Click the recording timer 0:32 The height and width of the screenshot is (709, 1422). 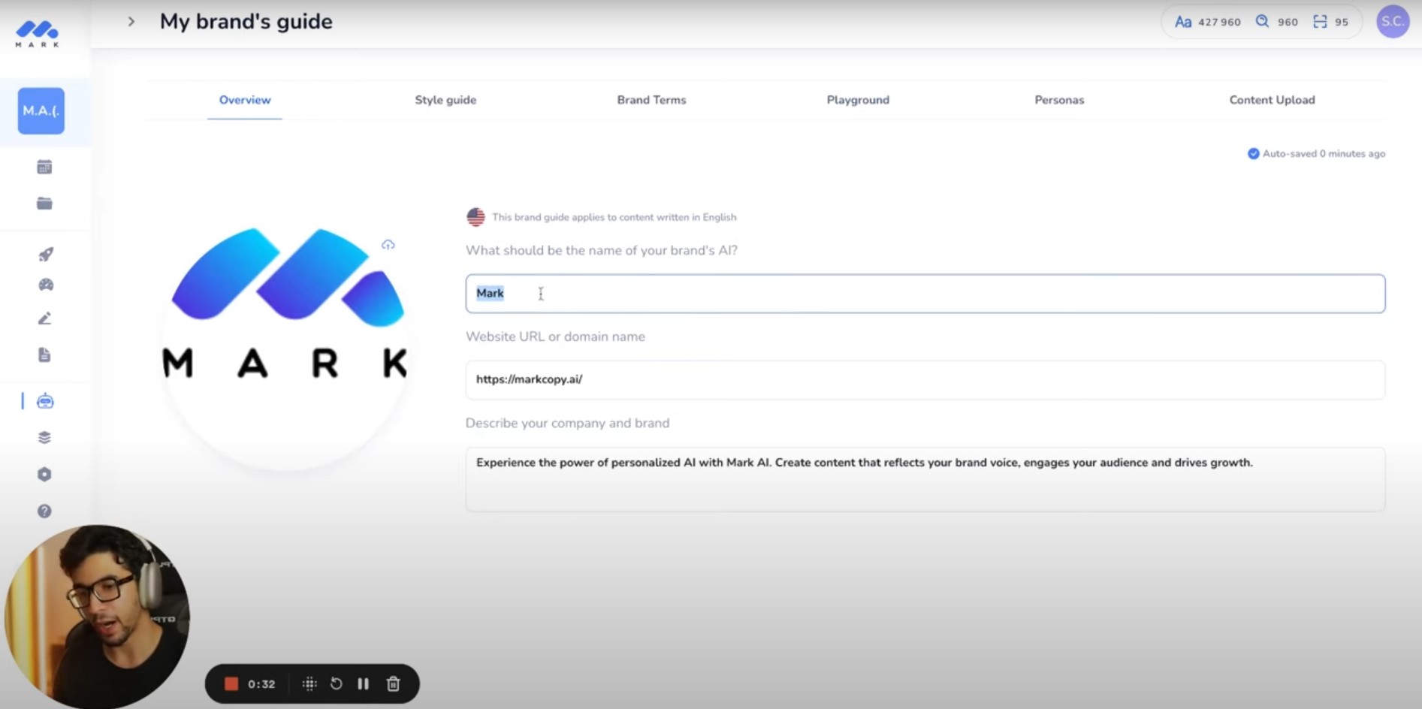coord(261,684)
